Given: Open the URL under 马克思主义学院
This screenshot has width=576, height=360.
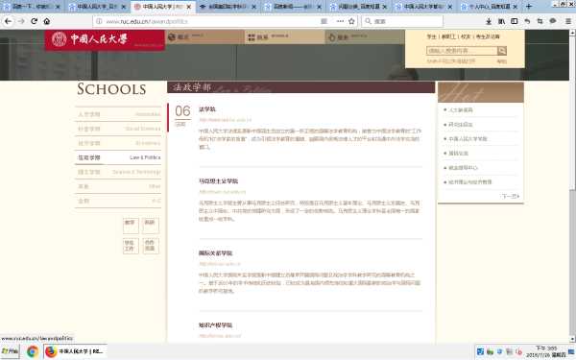Looking at the screenshot, I should click(223, 192).
